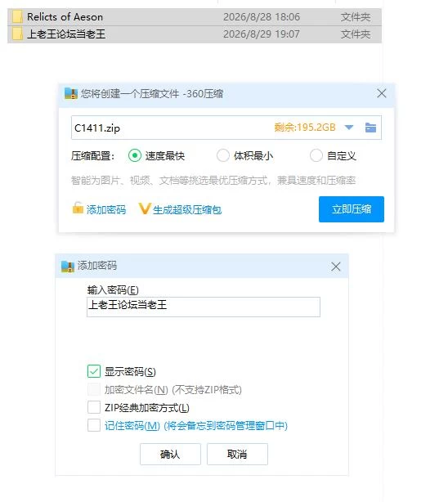Click the V icon for super compression package

145,208
